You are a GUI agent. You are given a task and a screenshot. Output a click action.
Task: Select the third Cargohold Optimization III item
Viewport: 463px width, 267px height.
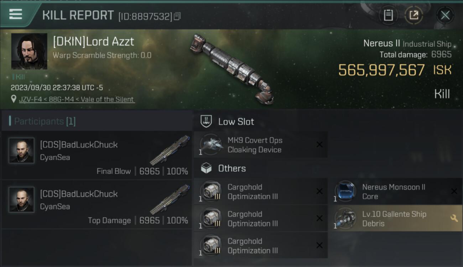coord(261,246)
